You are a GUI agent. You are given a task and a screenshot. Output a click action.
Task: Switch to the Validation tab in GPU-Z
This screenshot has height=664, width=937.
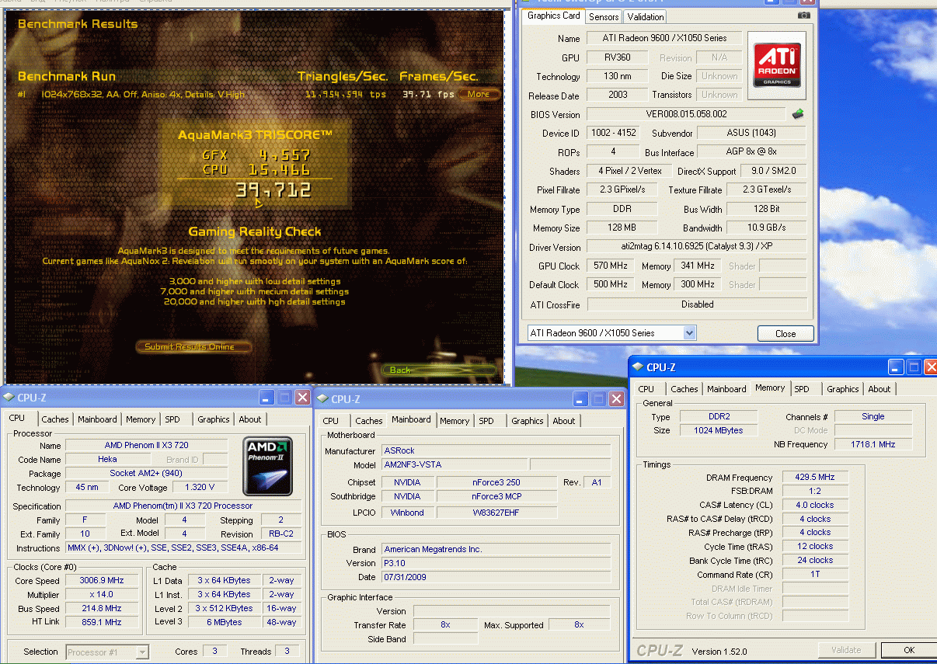pyautogui.click(x=646, y=16)
